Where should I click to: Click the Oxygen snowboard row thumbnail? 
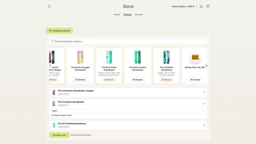pyautogui.click(x=53, y=92)
